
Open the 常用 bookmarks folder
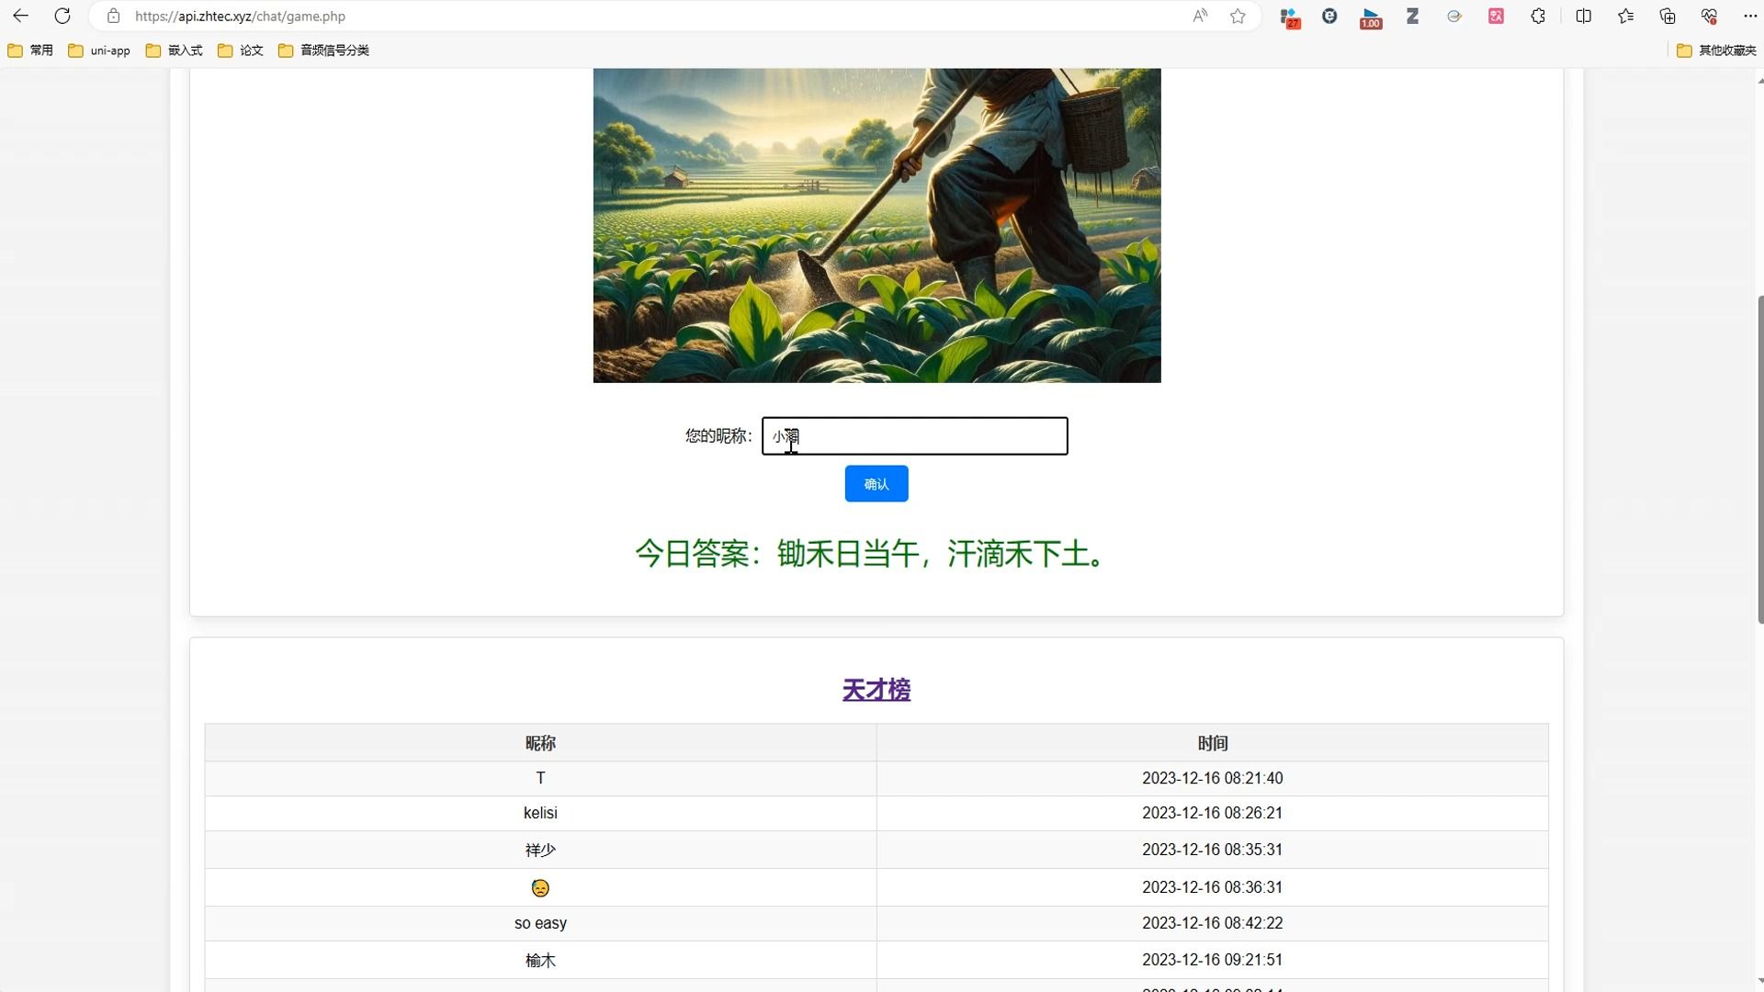point(30,51)
